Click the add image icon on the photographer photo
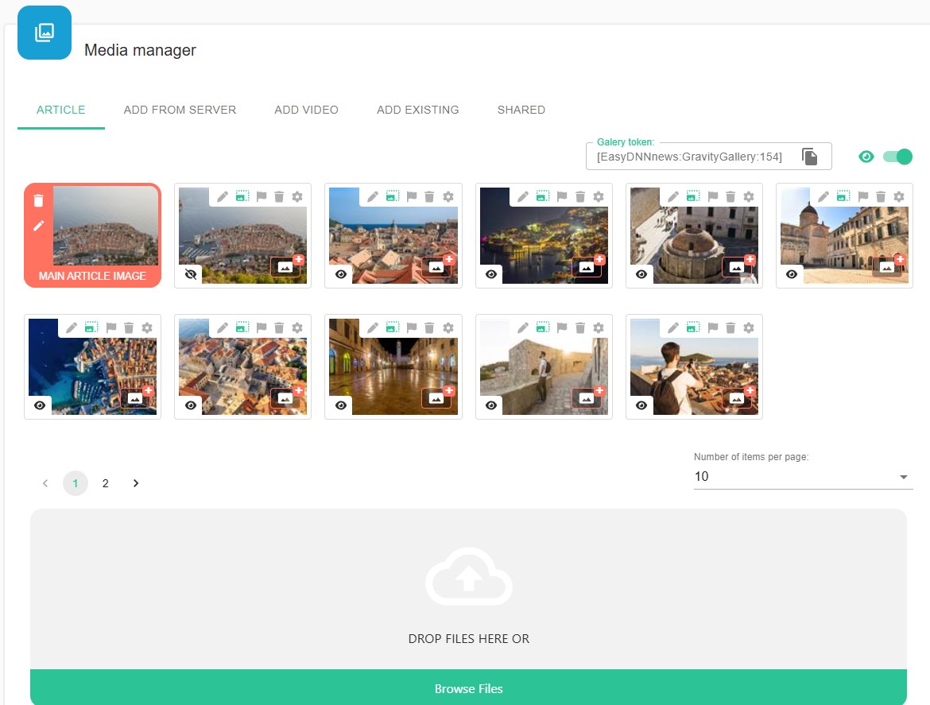 (x=737, y=397)
